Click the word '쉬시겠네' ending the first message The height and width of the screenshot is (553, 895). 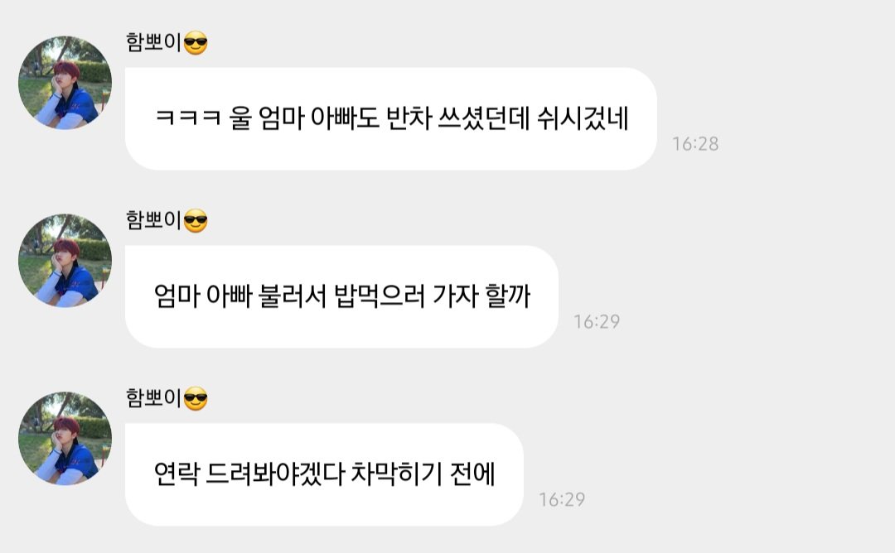coord(583,118)
